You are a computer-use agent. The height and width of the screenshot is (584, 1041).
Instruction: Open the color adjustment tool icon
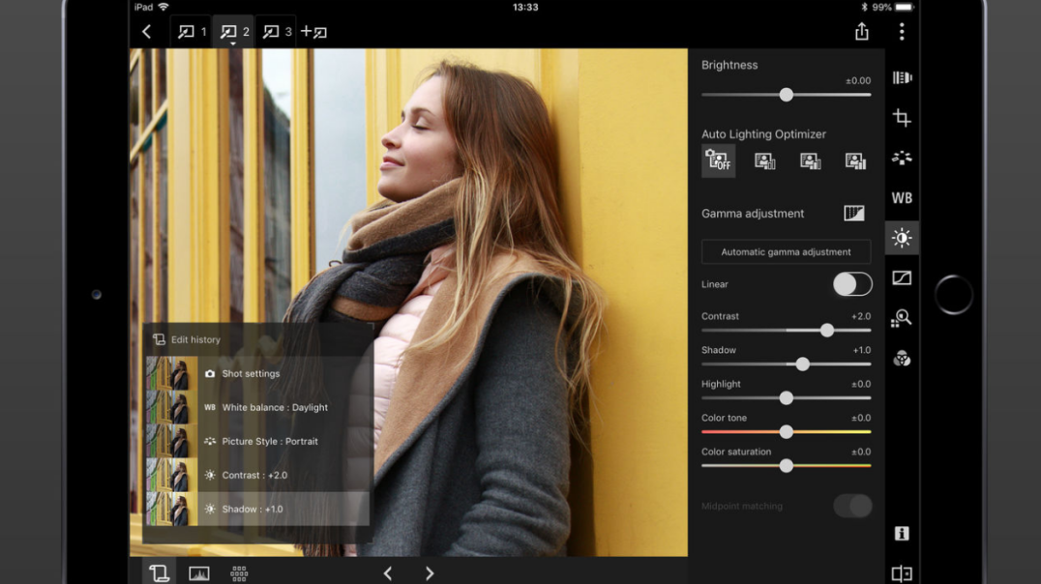pos(902,359)
